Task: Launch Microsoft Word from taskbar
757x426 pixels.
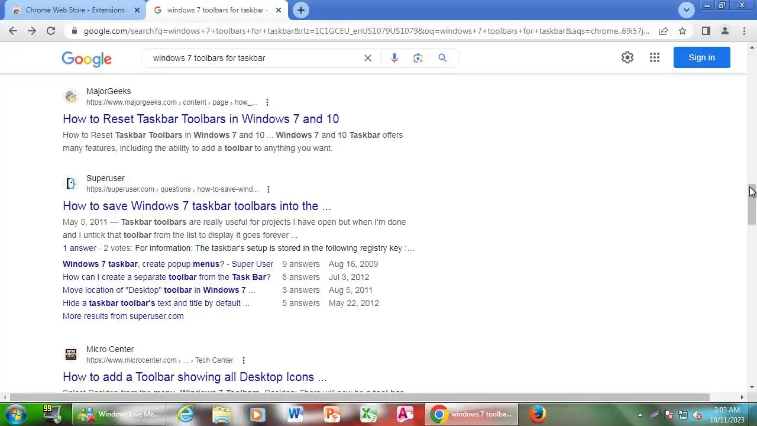Action: [x=295, y=414]
